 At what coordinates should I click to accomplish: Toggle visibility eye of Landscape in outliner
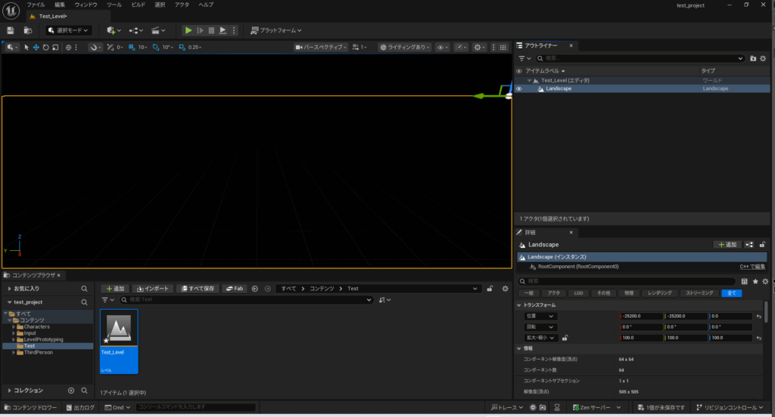518,89
